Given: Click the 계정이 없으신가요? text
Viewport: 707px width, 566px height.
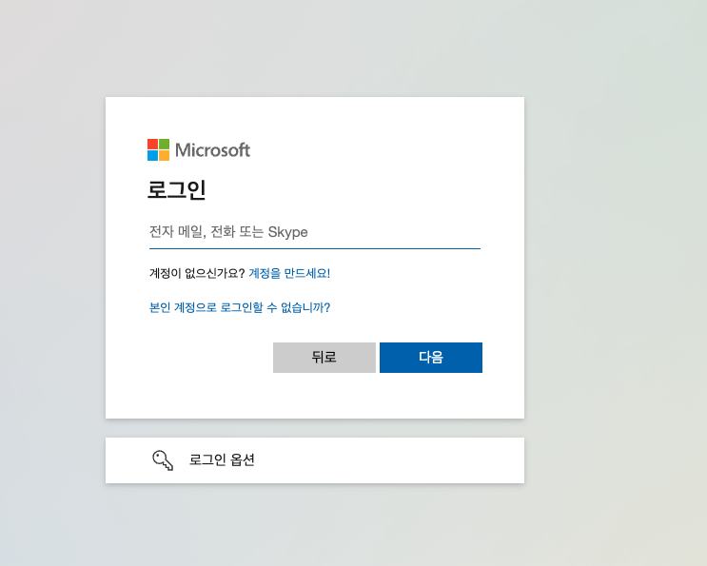Looking at the screenshot, I should pyautogui.click(x=197, y=273).
